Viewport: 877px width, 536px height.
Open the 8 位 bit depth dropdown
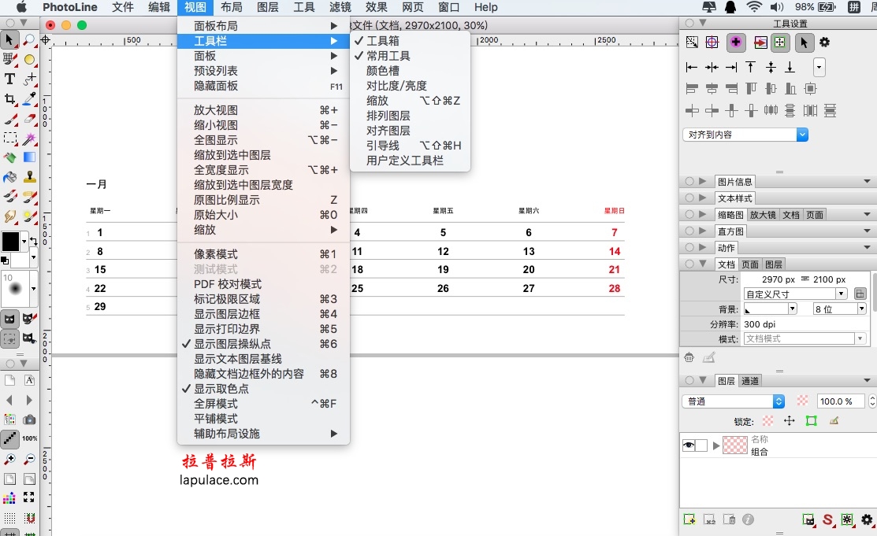coord(839,309)
